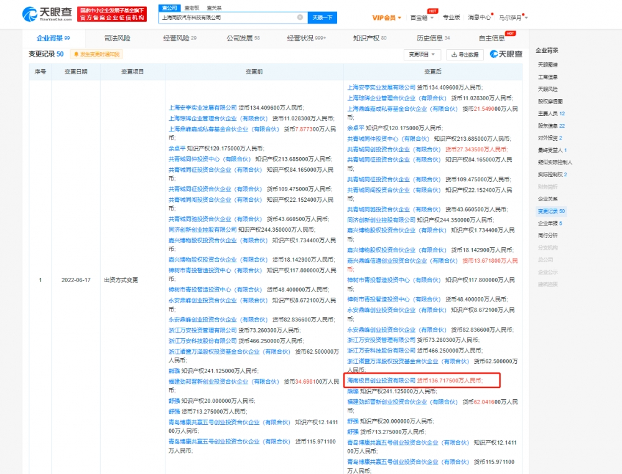Open 同行分析 in the sidebar
This screenshot has height=474, width=622.
pyautogui.click(x=547, y=235)
